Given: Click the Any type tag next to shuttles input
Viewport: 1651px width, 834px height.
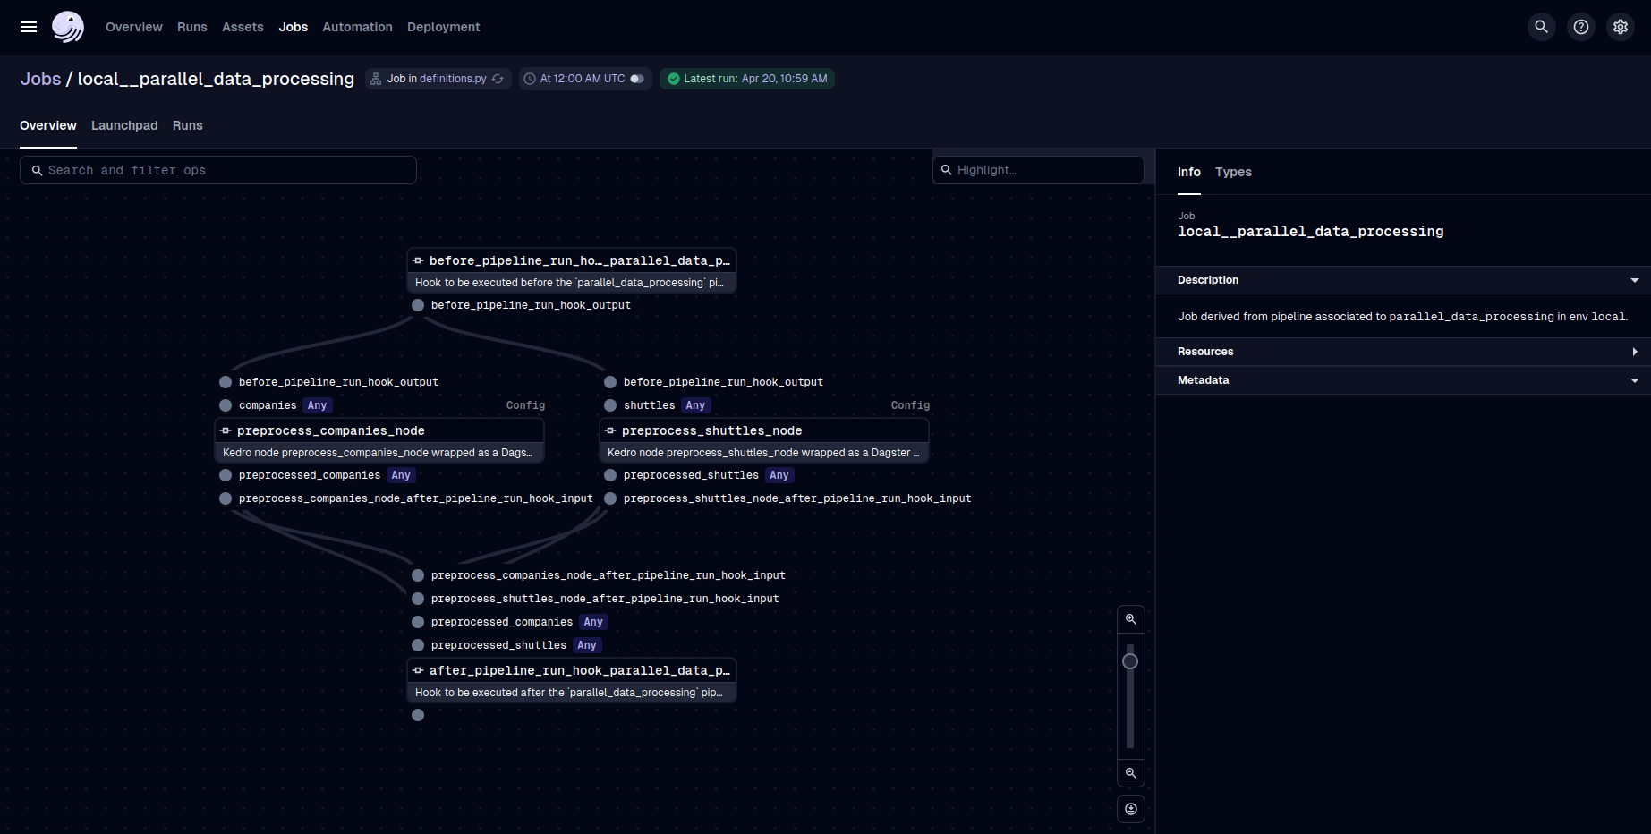Looking at the screenshot, I should (695, 405).
